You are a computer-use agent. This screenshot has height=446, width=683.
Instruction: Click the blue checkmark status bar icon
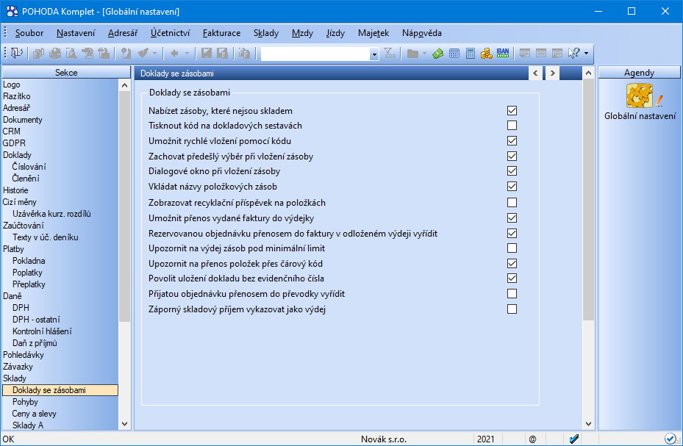[574, 439]
